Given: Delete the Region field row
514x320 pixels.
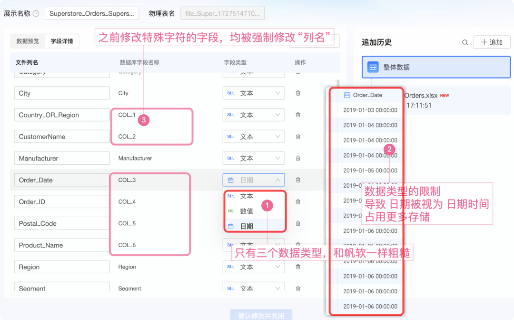Looking at the screenshot, I should [x=298, y=267].
